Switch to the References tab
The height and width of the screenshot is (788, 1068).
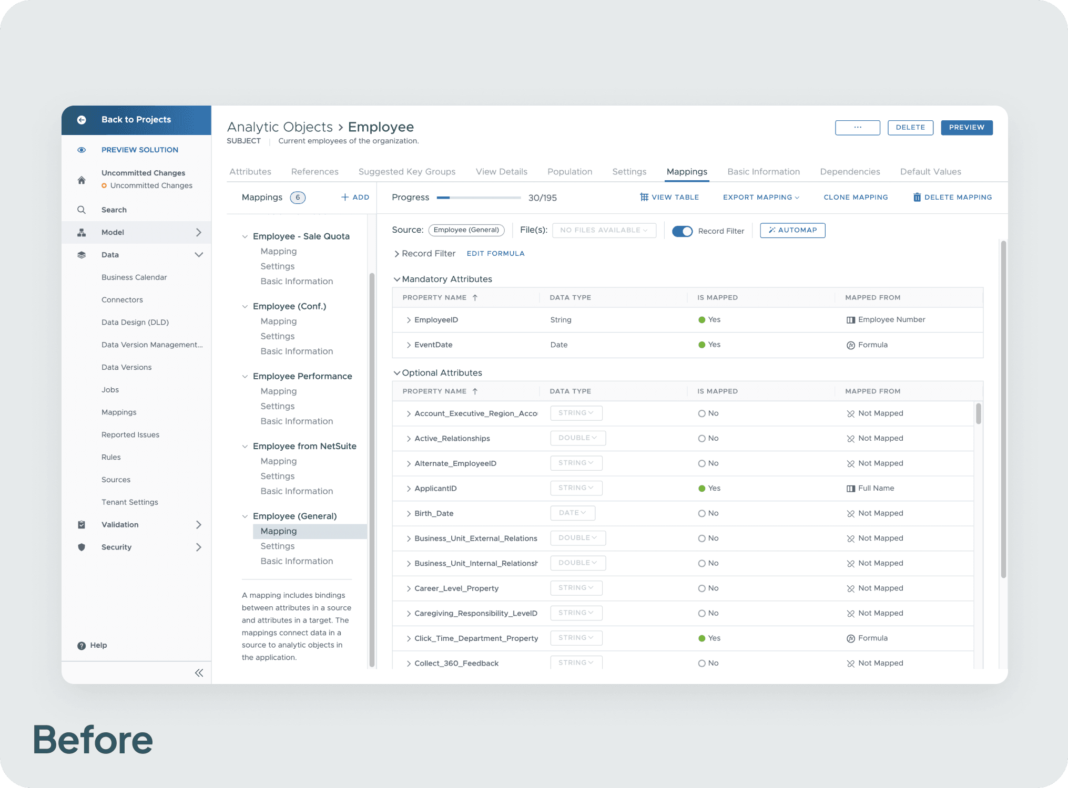click(315, 172)
